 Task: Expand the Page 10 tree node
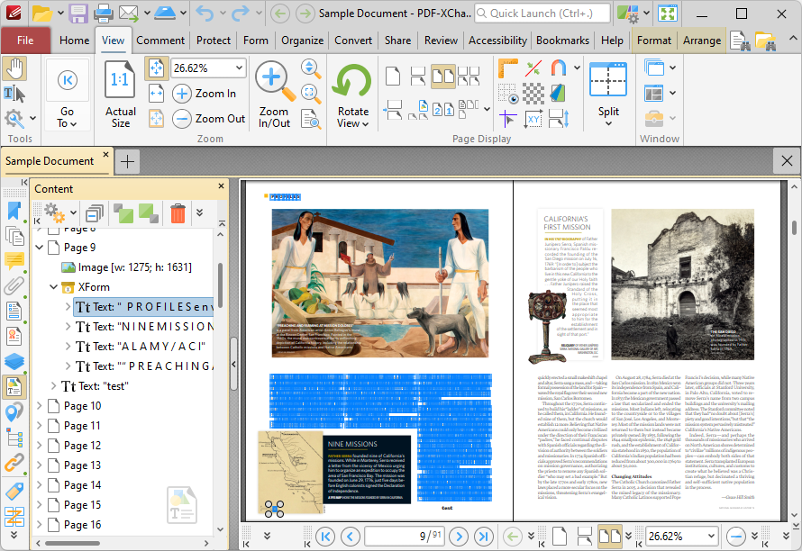click(x=40, y=406)
